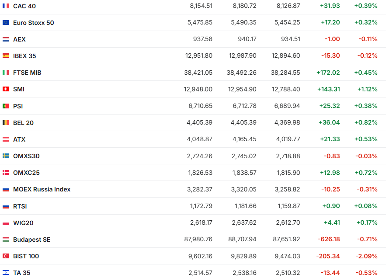Click the FTSE MIB last price 38,421.05
386x278 pixels.
pyautogui.click(x=198, y=73)
